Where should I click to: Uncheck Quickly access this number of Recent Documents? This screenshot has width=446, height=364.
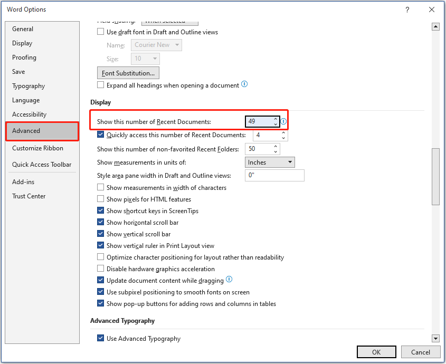100,135
